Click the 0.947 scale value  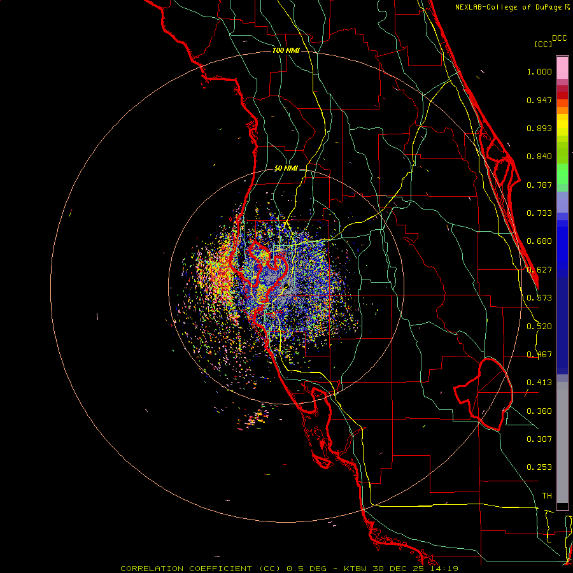(x=539, y=100)
